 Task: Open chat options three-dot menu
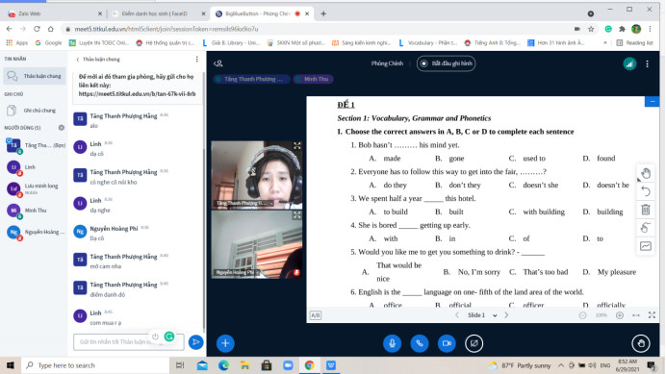point(196,60)
